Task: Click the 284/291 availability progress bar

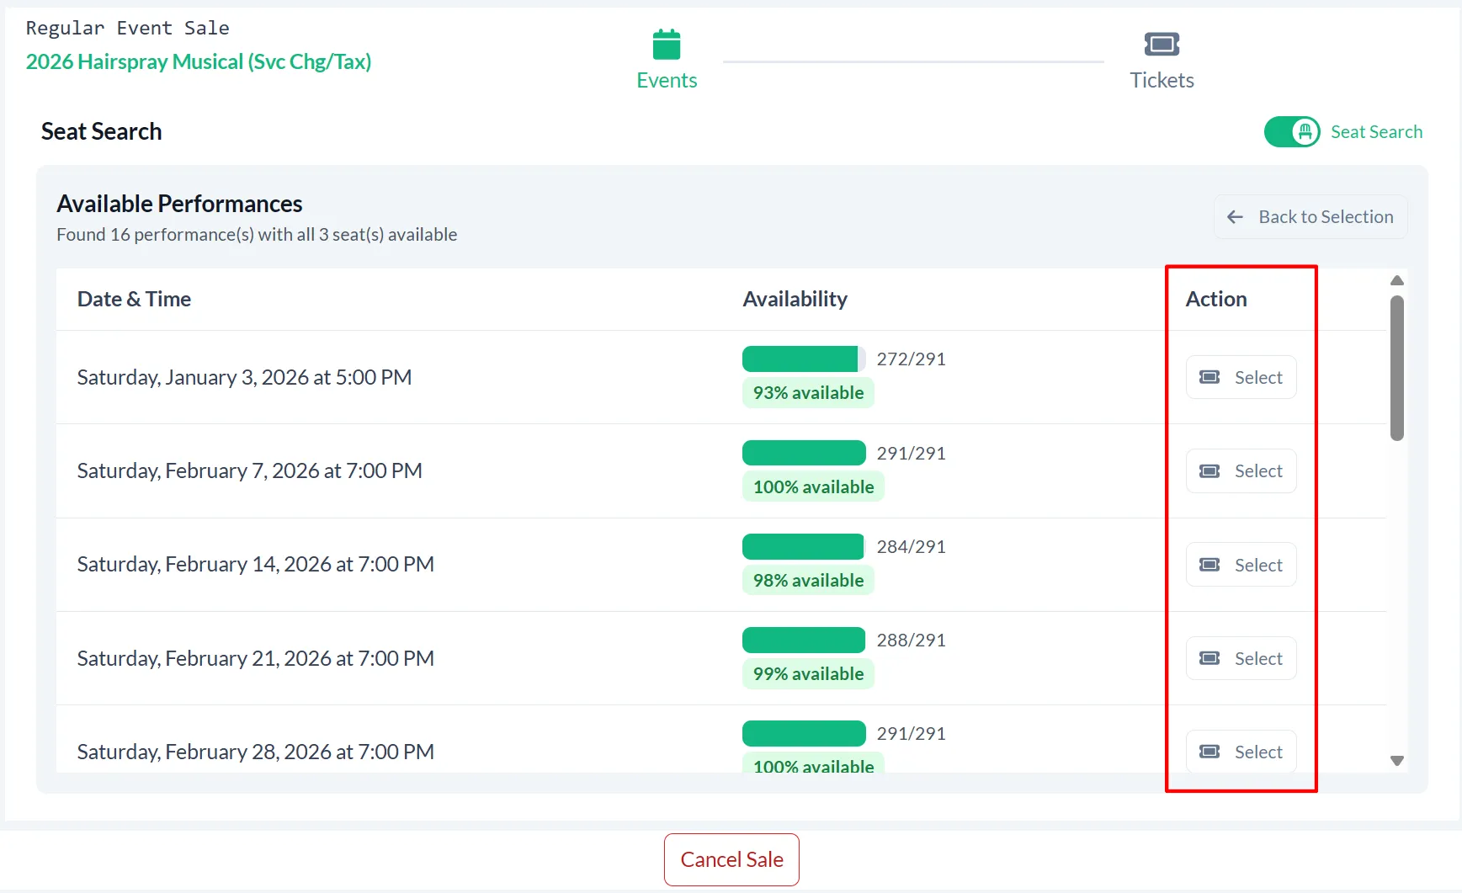Action: (804, 546)
